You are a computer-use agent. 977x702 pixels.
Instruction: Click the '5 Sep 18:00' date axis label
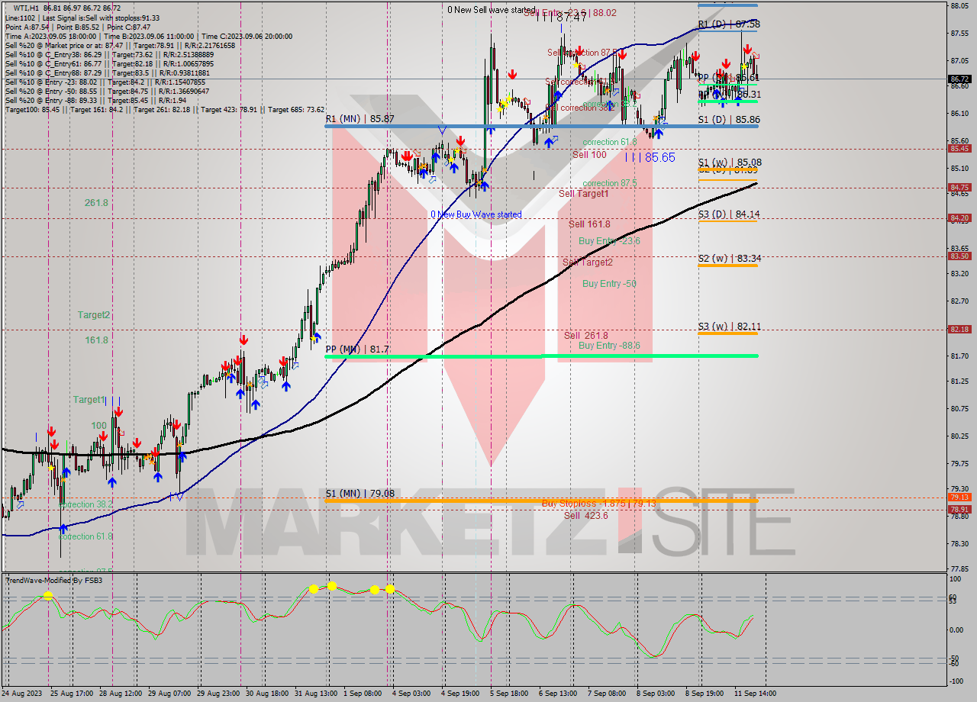coord(508,694)
